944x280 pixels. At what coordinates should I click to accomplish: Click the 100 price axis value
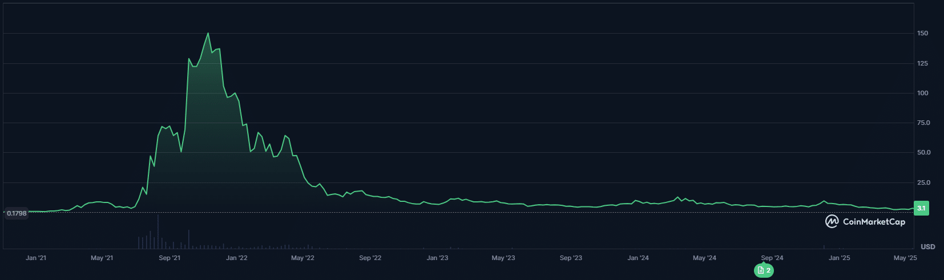[x=922, y=93]
